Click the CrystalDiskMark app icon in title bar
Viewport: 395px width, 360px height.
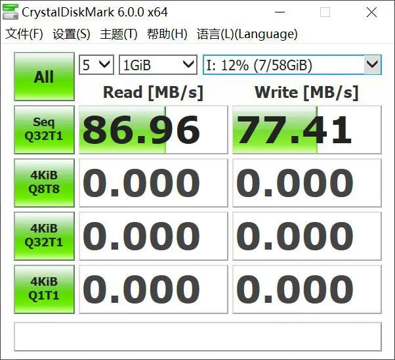tap(10, 12)
